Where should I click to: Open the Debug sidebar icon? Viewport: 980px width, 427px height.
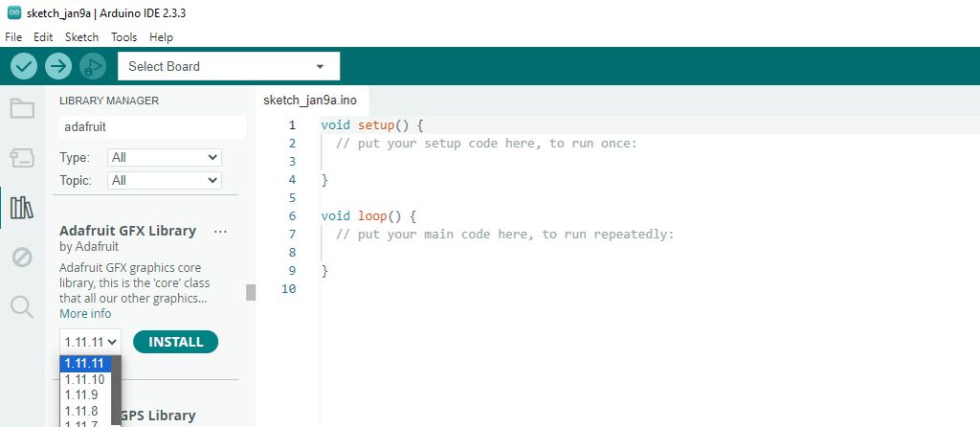22,257
